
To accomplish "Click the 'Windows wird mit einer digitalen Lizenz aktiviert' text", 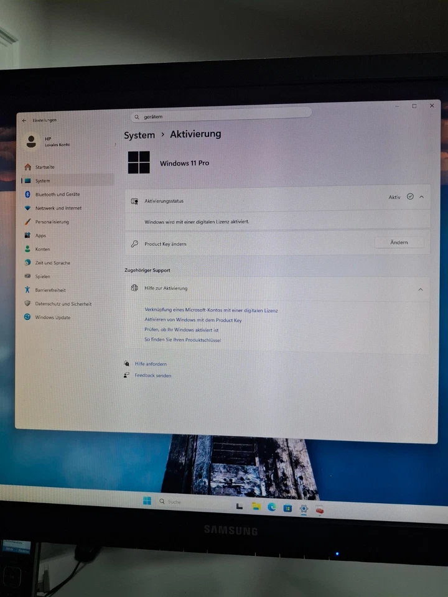I will pos(197,221).
